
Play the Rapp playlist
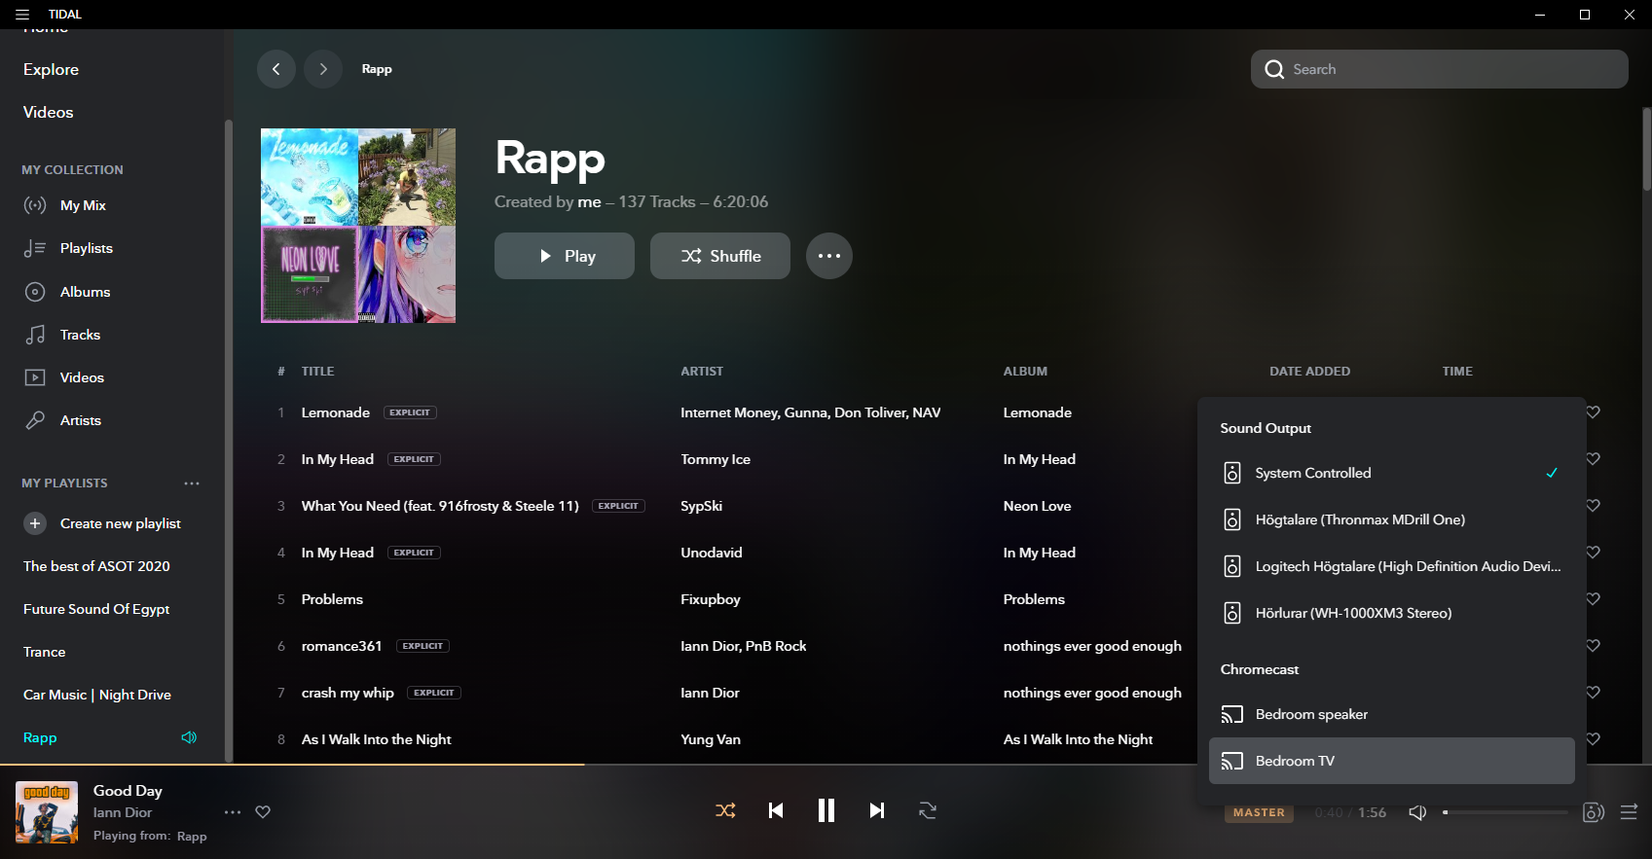pyautogui.click(x=565, y=256)
